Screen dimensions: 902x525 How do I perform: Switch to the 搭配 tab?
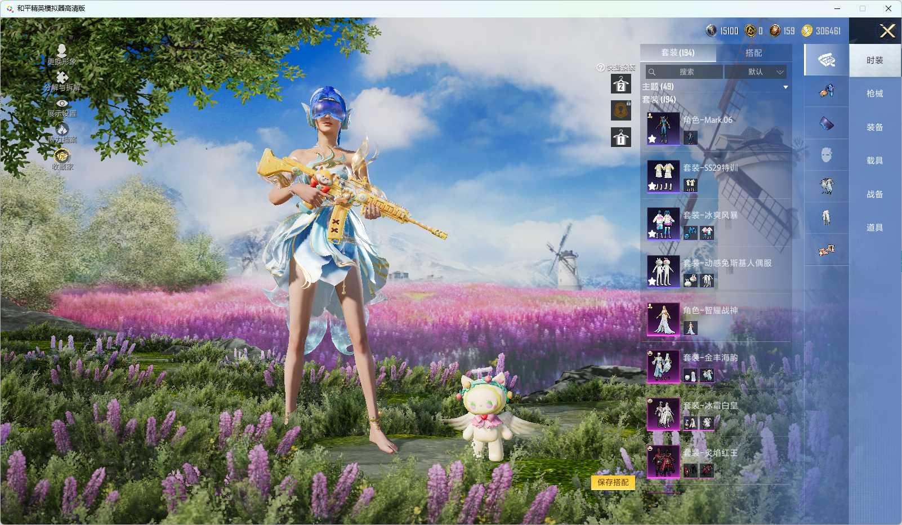pos(754,52)
